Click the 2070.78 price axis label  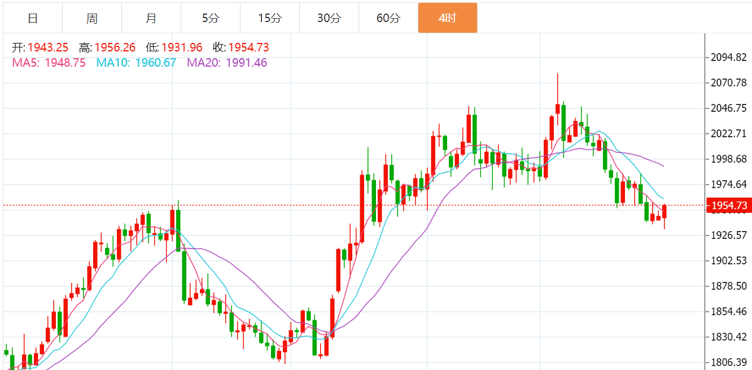pyautogui.click(x=729, y=82)
